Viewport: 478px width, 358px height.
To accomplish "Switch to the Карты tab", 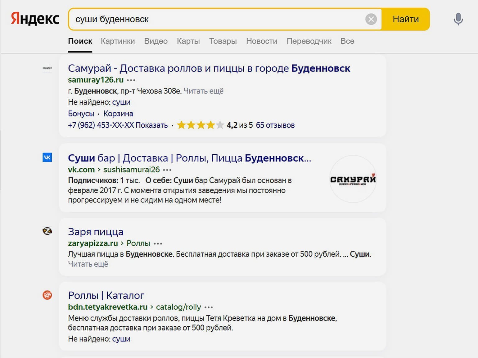I will click(188, 41).
